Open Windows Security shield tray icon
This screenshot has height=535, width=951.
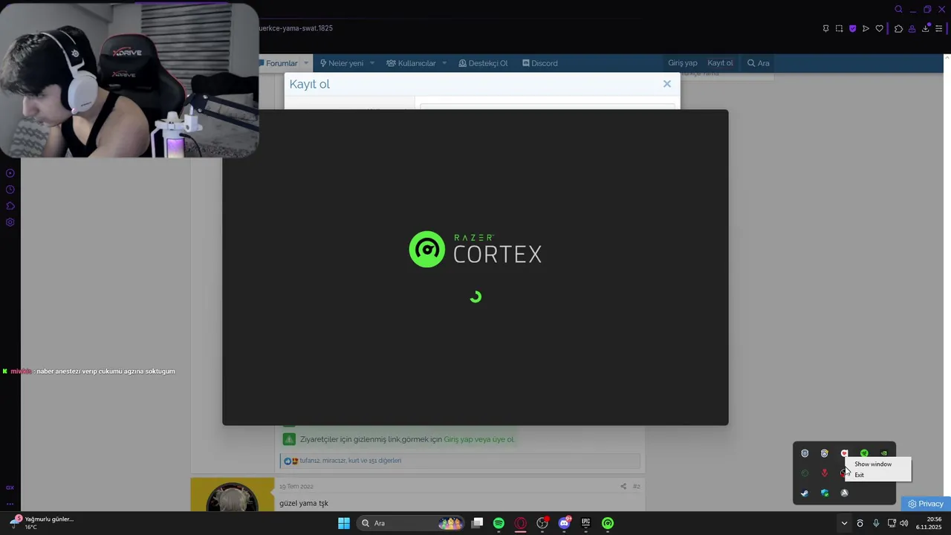pyautogui.click(x=825, y=493)
